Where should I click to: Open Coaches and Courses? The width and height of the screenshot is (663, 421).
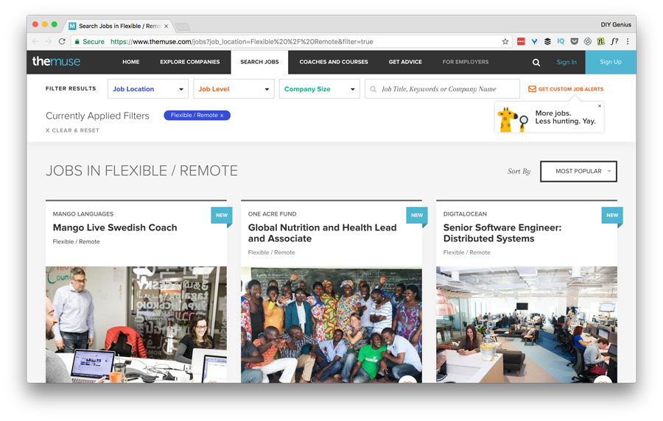(334, 62)
